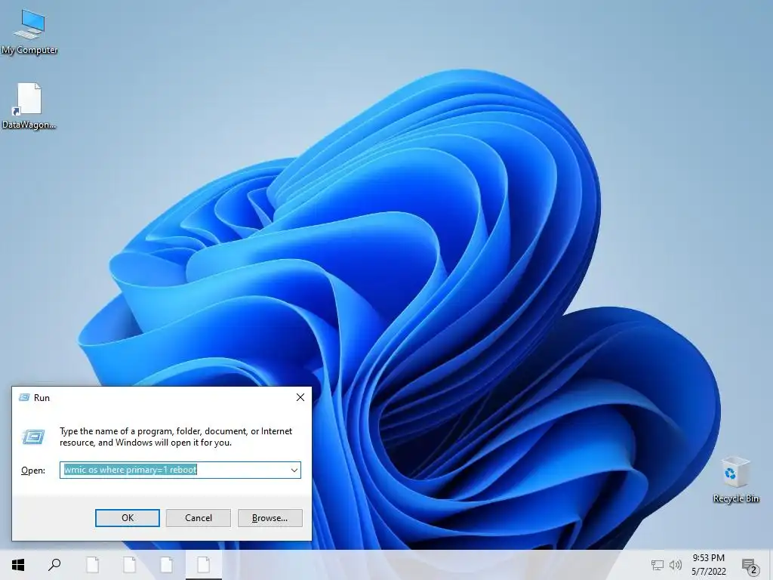Screen dimensions: 773x580
Task: Open network status tray icon
Action: 658,565
